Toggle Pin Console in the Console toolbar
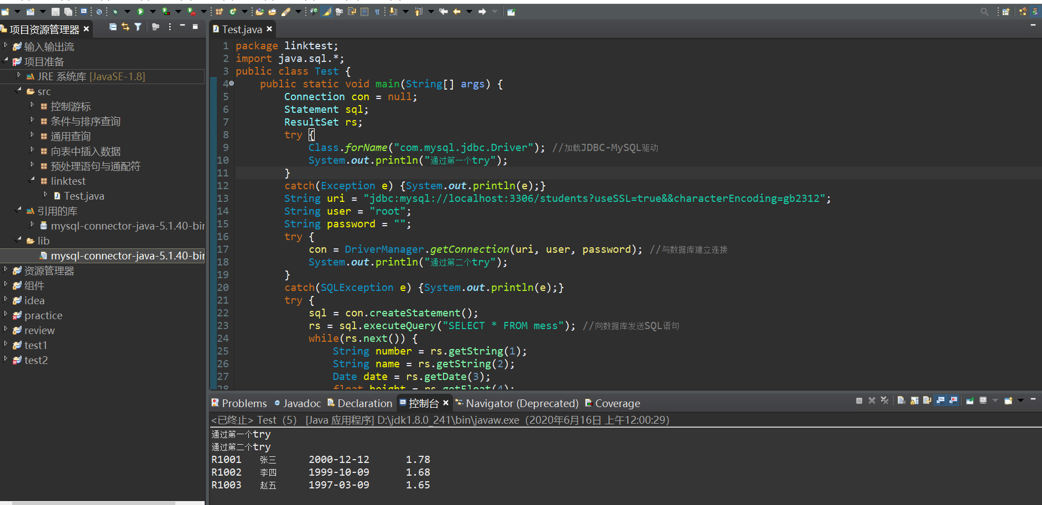This screenshot has height=505, width=1042. 970,400
